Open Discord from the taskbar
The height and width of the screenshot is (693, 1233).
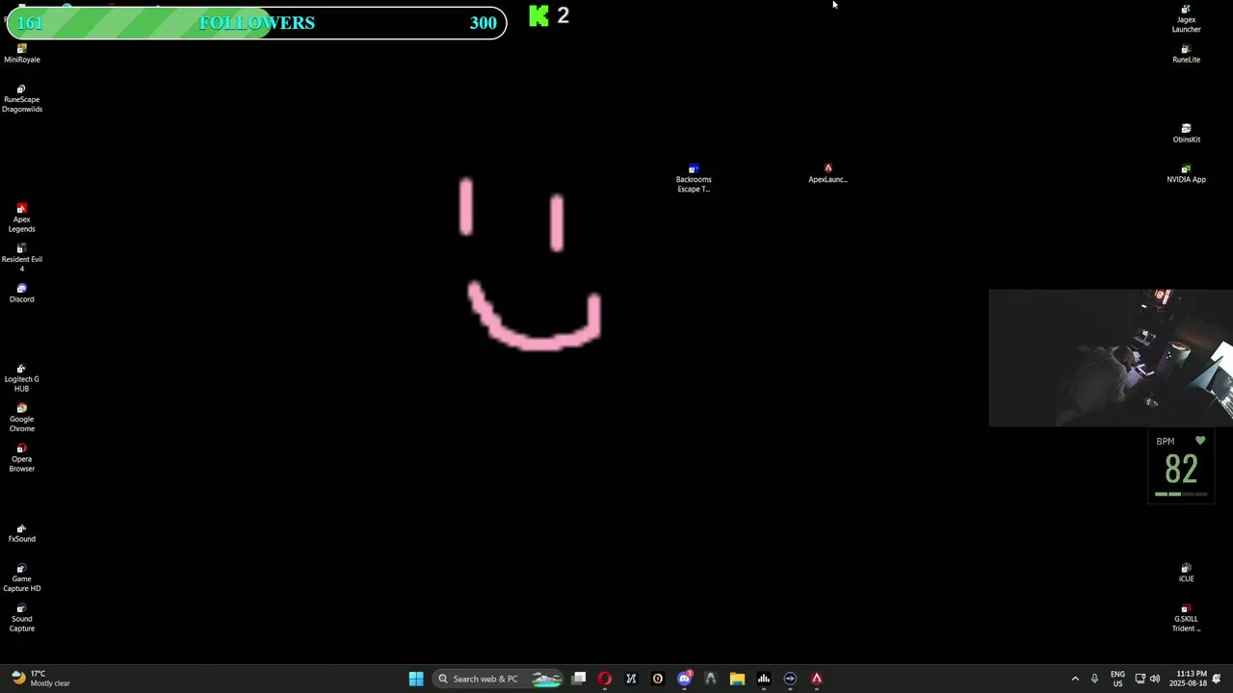[685, 679]
